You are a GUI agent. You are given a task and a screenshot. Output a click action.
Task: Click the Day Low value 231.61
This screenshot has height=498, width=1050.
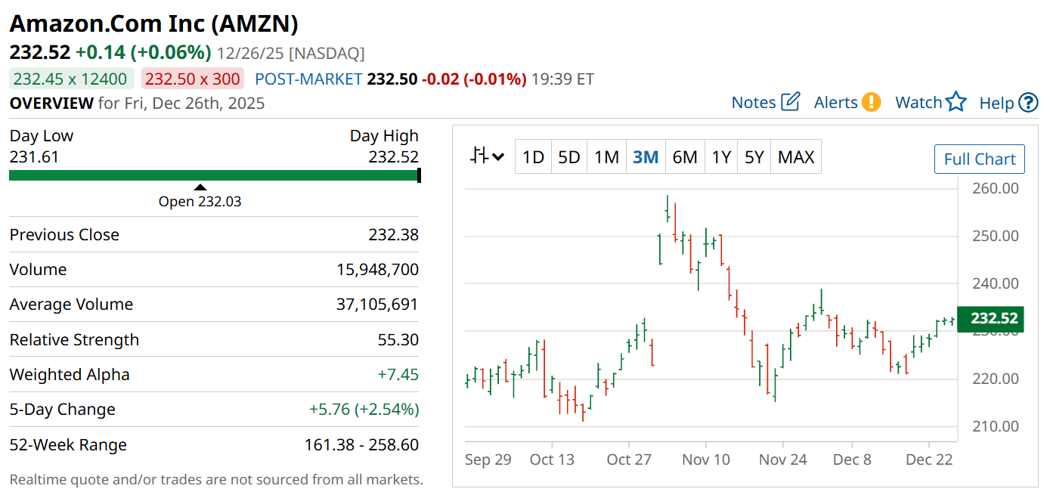(34, 157)
